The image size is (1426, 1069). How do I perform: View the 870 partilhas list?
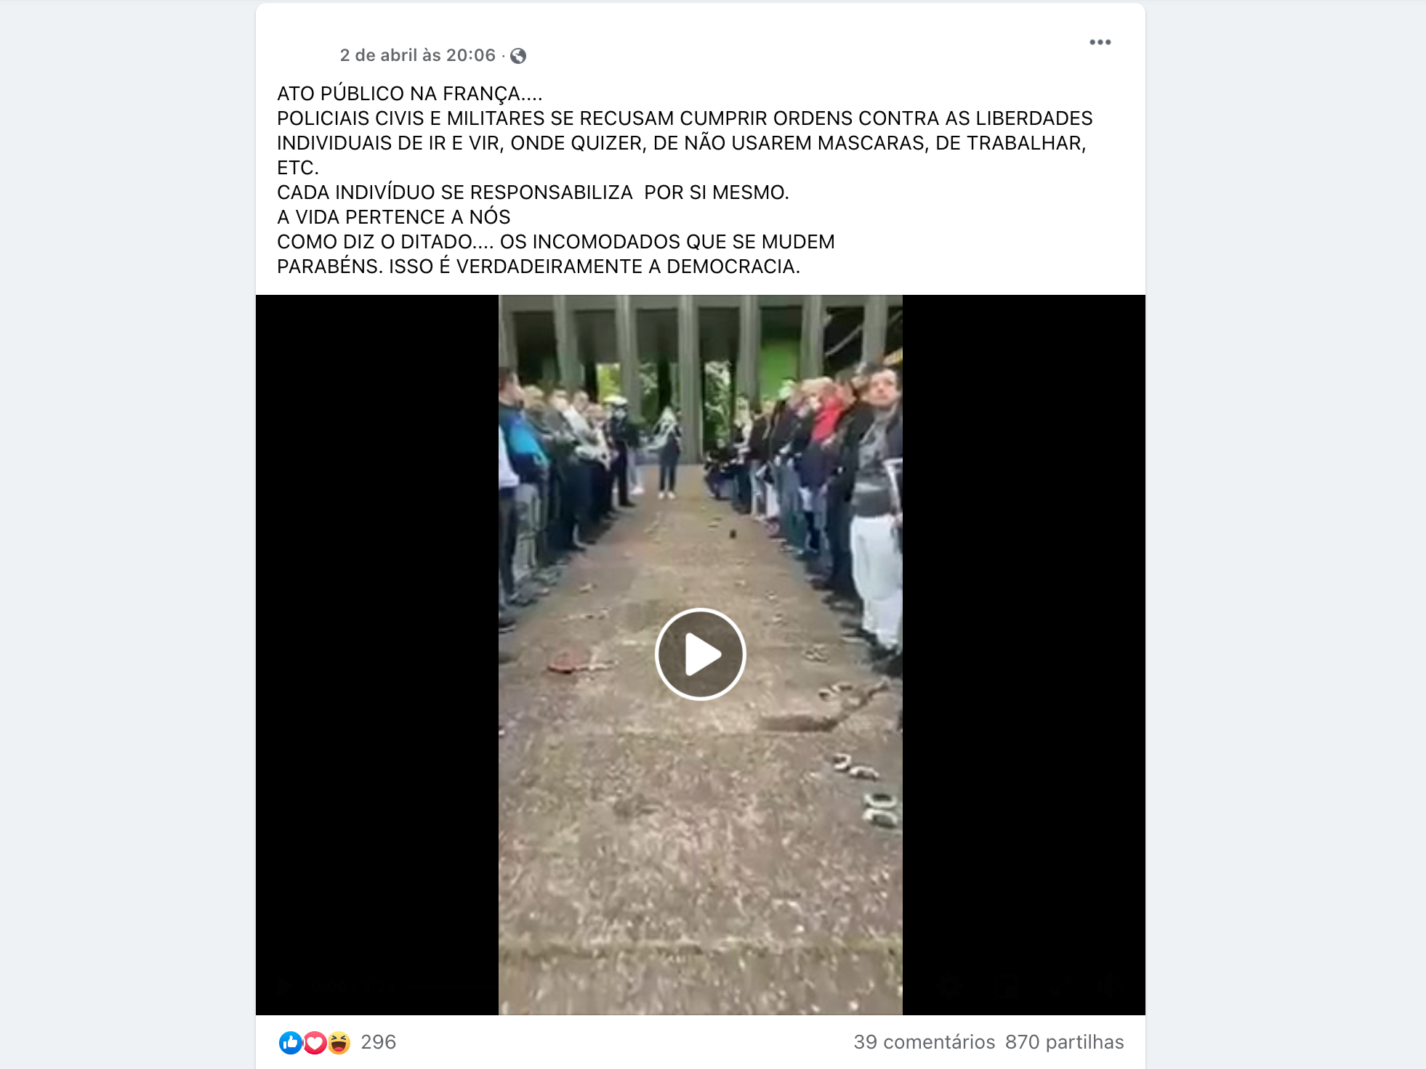[1064, 1042]
